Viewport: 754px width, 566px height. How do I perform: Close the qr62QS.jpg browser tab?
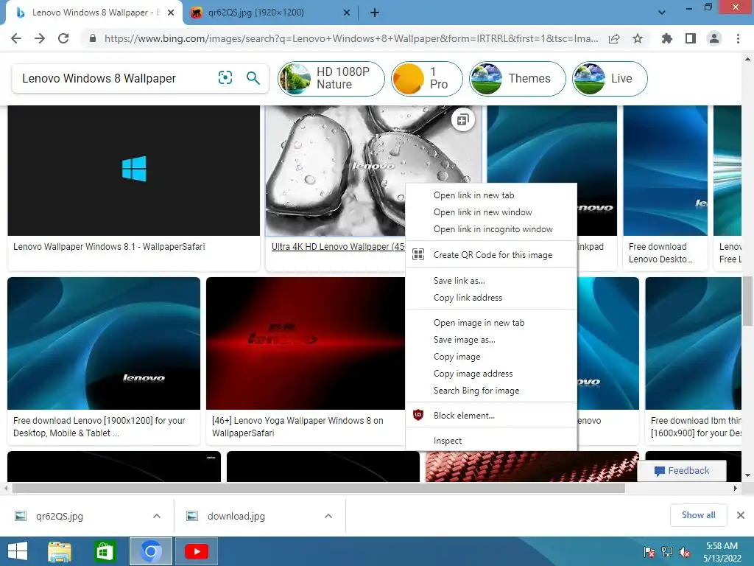tap(346, 13)
